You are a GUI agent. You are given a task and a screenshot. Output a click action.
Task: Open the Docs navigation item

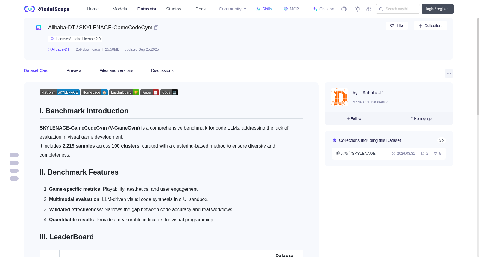pyautogui.click(x=201, y=9)
